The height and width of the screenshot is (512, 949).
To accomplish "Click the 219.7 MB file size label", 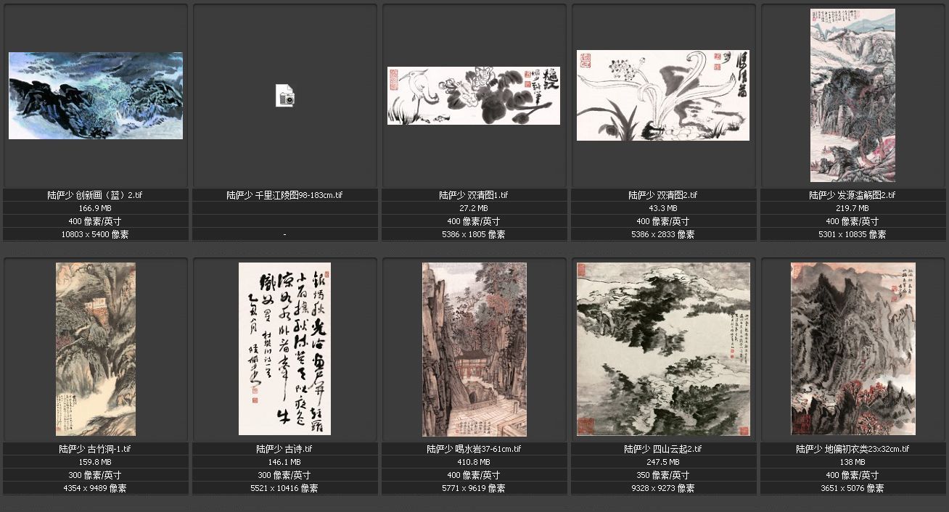I will (x=853, y=208).
